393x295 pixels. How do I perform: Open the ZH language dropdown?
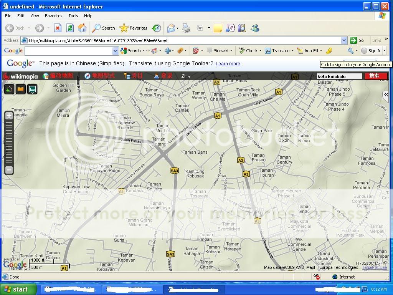pyautogui.click(x=186, y=76)
